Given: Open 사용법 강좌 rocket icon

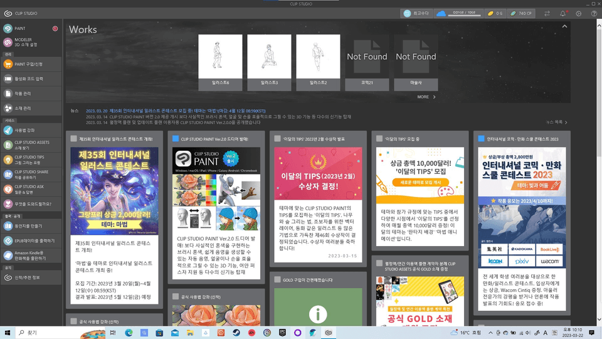Looking at the screenshot, I should point(8,131).
